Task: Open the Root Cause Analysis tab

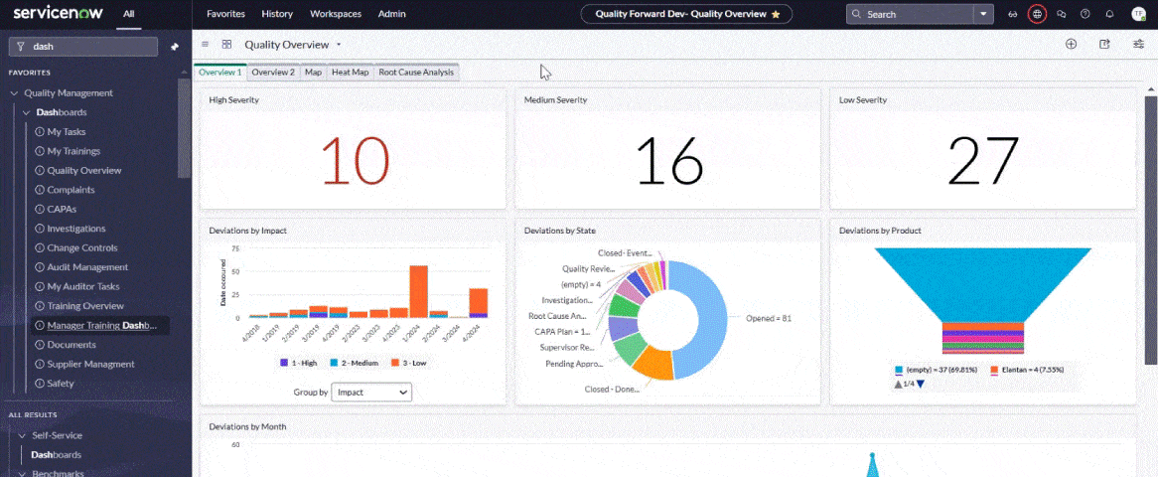Action: pyautogui.click(x=416, y=72)
